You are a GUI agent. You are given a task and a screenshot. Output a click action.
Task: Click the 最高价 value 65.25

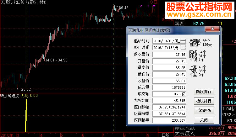click(169, 68)
